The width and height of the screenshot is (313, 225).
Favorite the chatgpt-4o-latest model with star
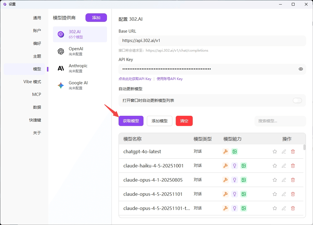click(x=275, y=152)
